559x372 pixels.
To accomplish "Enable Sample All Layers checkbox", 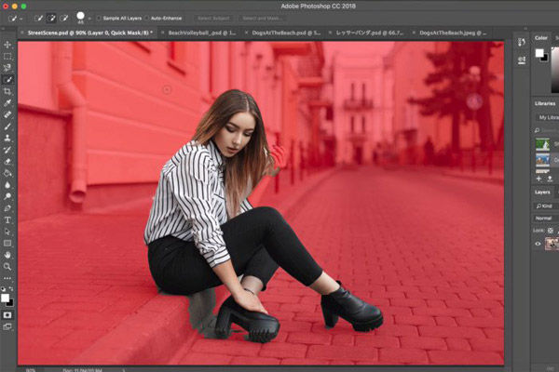I will [100, 18].
